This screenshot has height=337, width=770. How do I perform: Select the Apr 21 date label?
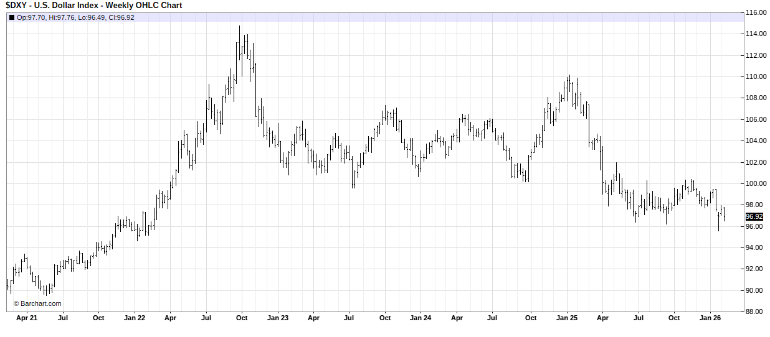click(x=26, y=318)
